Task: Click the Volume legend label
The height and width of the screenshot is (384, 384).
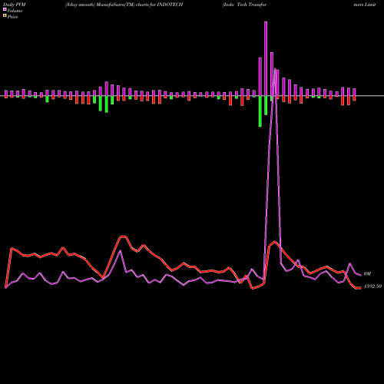Action: (x=15, y=11)
